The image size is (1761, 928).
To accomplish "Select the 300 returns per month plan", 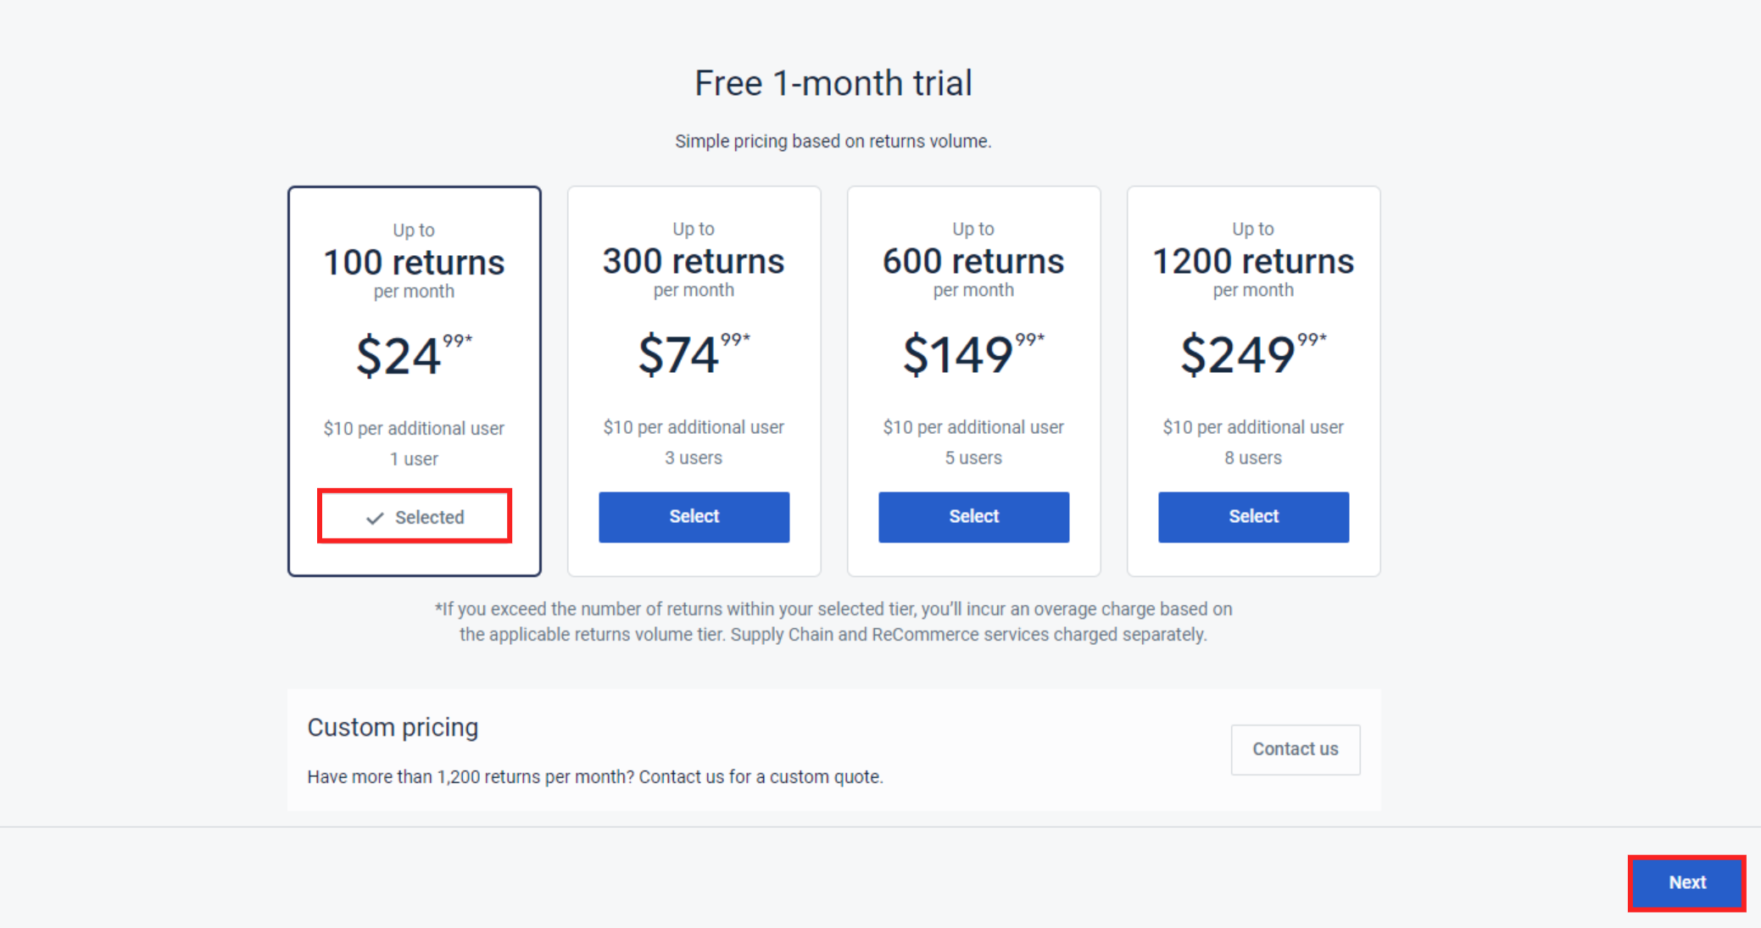I will click(x=694, y=517).
